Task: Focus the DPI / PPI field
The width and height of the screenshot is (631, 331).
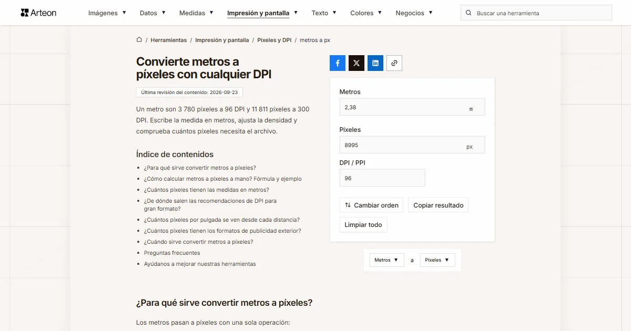Action: point(382,178)
